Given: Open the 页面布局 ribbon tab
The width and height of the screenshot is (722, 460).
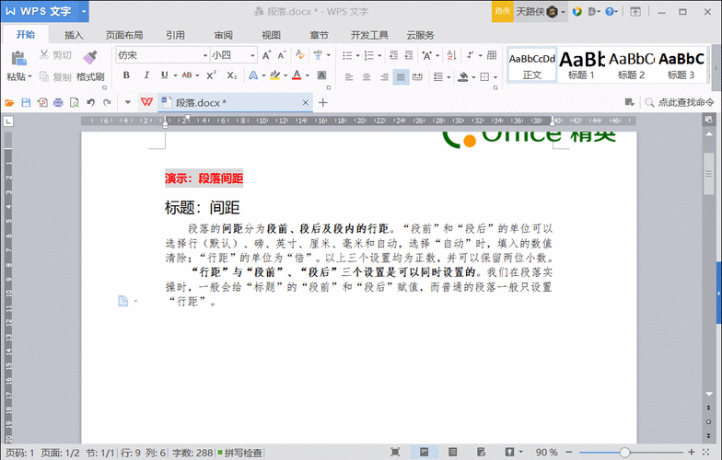Looking at the screenshot, I should (123, 35).
